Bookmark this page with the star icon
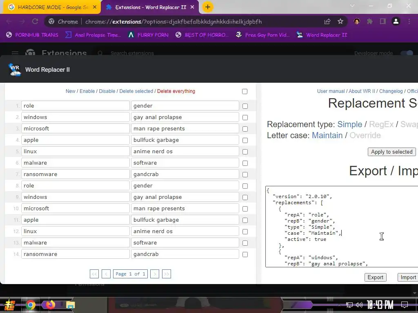Image resolution: width=418 pixels, height=313 pixels. click(x=340, y=22)
